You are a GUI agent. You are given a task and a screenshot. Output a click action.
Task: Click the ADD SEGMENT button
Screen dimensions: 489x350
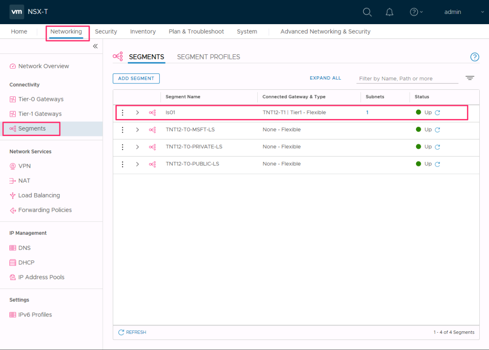[136, 78]
